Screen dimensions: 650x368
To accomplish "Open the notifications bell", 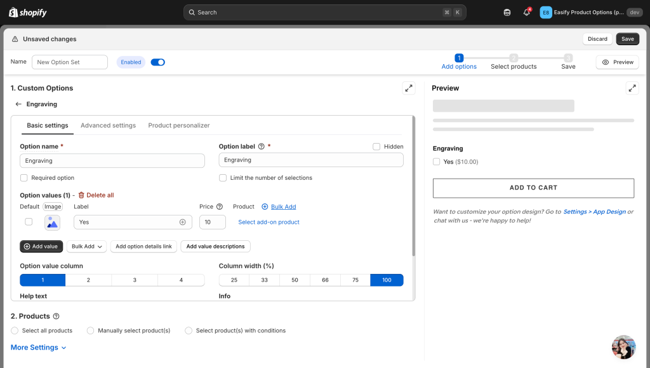I will pos(526,13).
